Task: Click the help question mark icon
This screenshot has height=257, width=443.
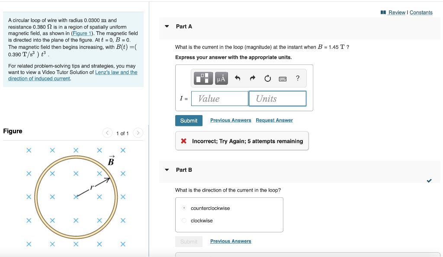Action: [297, 78]
